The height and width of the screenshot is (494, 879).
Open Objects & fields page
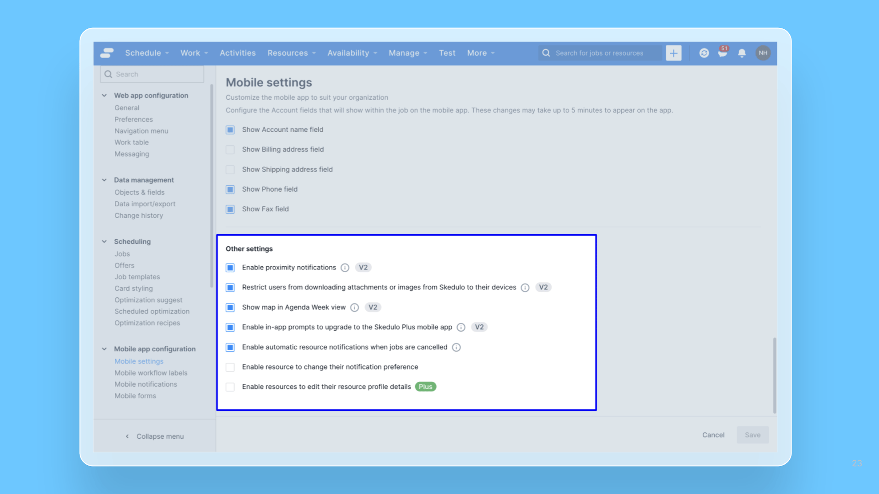pos(140,193)
